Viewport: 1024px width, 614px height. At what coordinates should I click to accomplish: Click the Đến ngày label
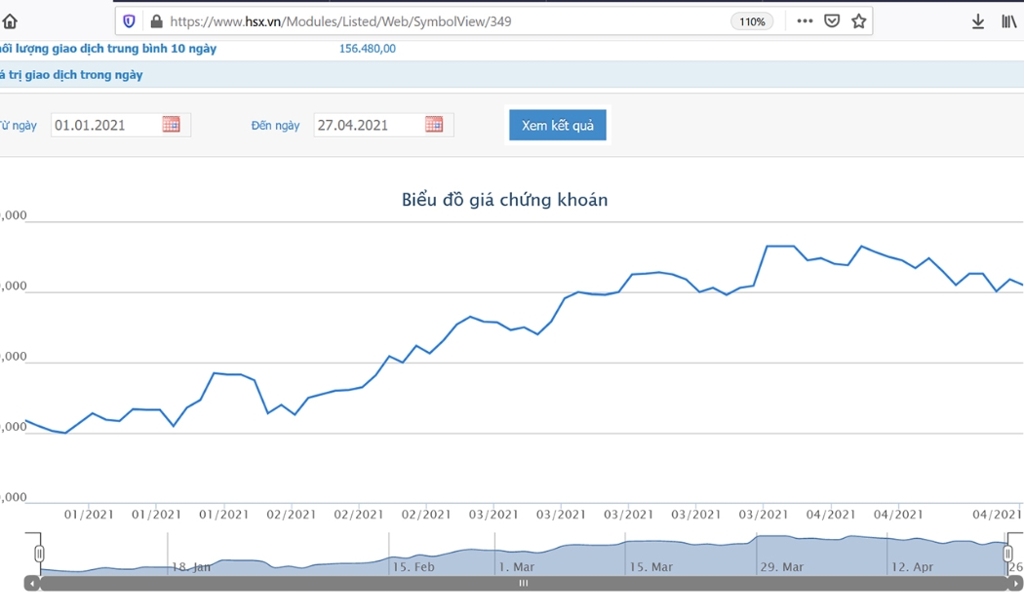coord(275,126)
